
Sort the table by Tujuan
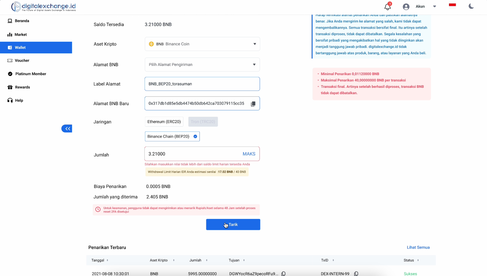(x=244, y=260)
